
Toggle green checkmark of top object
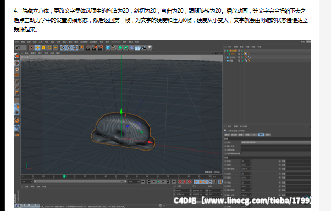tap(243, 51)
